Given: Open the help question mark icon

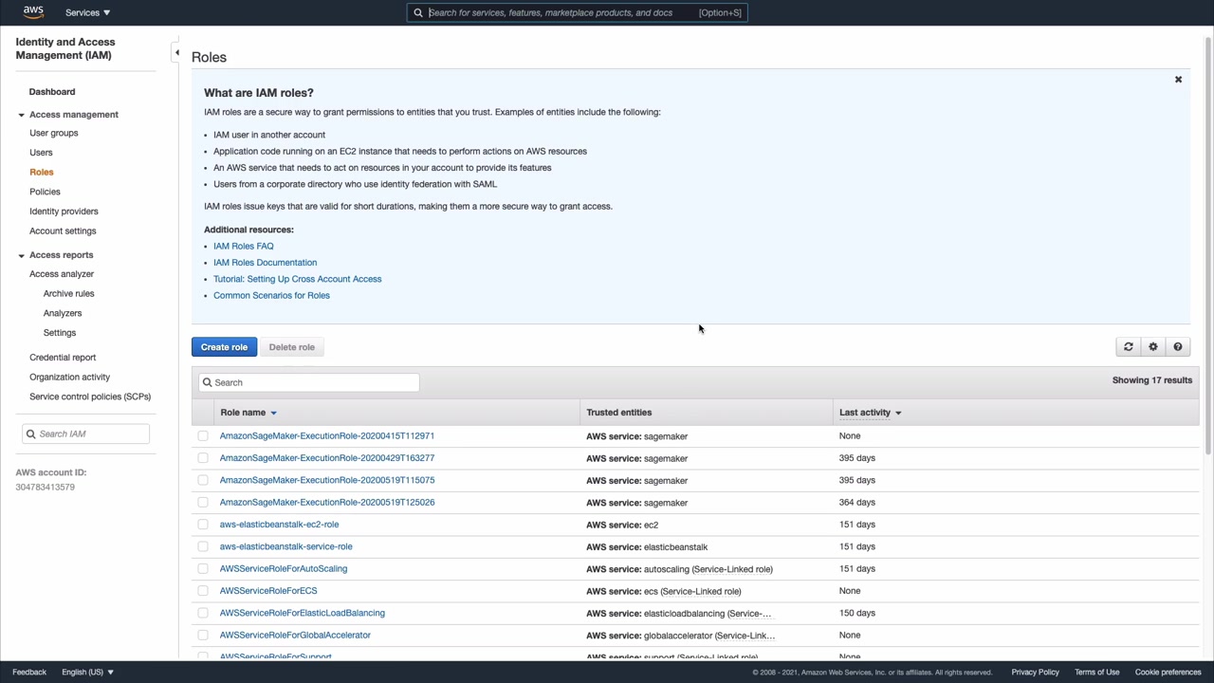Looking at the screenshot, I should click(x=1178, y=347).
